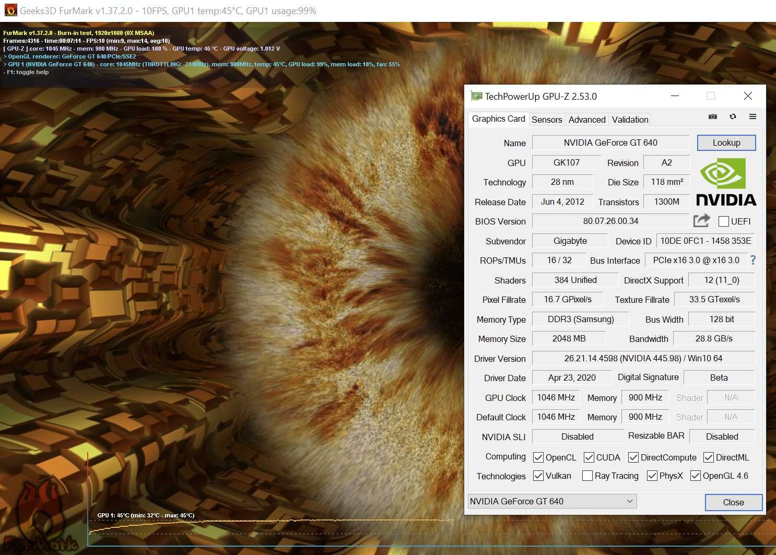Click the Revision value A2
Viewport: 776px width, 555px height.
point(666,162)
